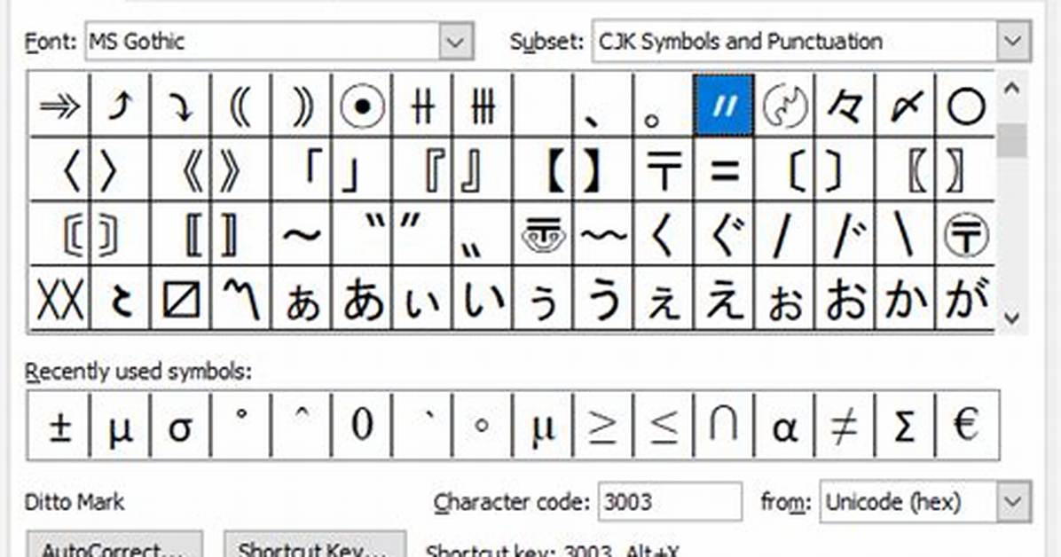
Task: Click the highlighted ditto mark symbol
Action: coord(723,106)
